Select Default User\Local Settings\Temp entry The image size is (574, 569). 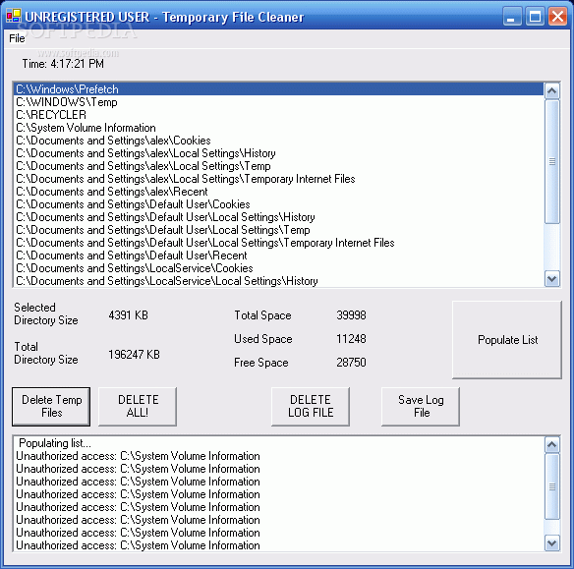click(278, 230)
